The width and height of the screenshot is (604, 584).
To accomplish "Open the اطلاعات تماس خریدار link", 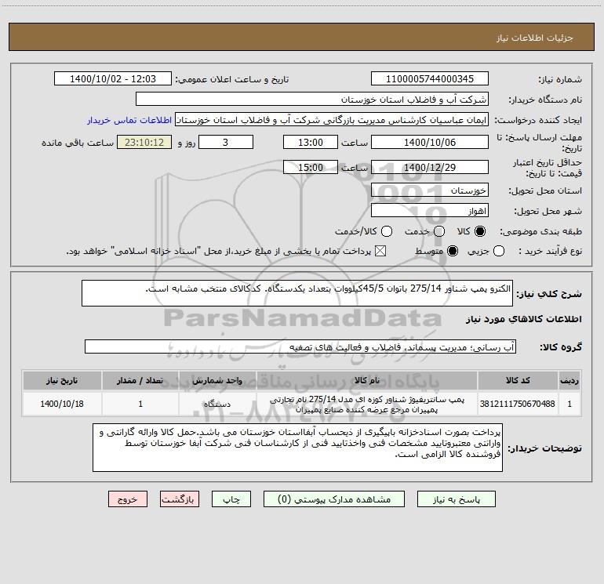I will 129,120.
